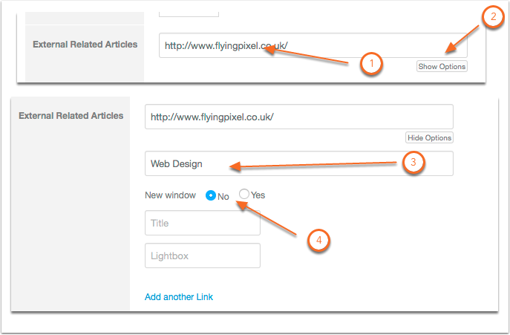Click the Show Options button

[442, 66]
